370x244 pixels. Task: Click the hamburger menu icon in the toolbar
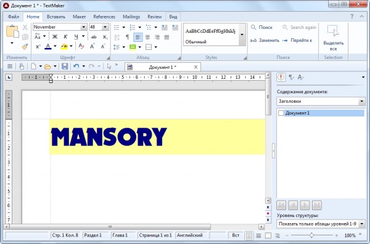(x=10, y=67)
